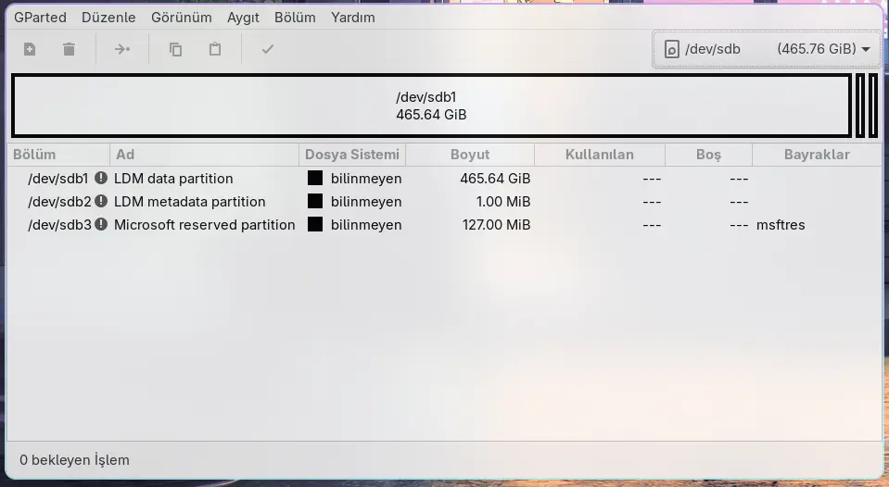Screen dimensions: 889x487
Task: Sort by Dosya Sistemi column header
Action: pyautogui.click(x=352, y=155)
